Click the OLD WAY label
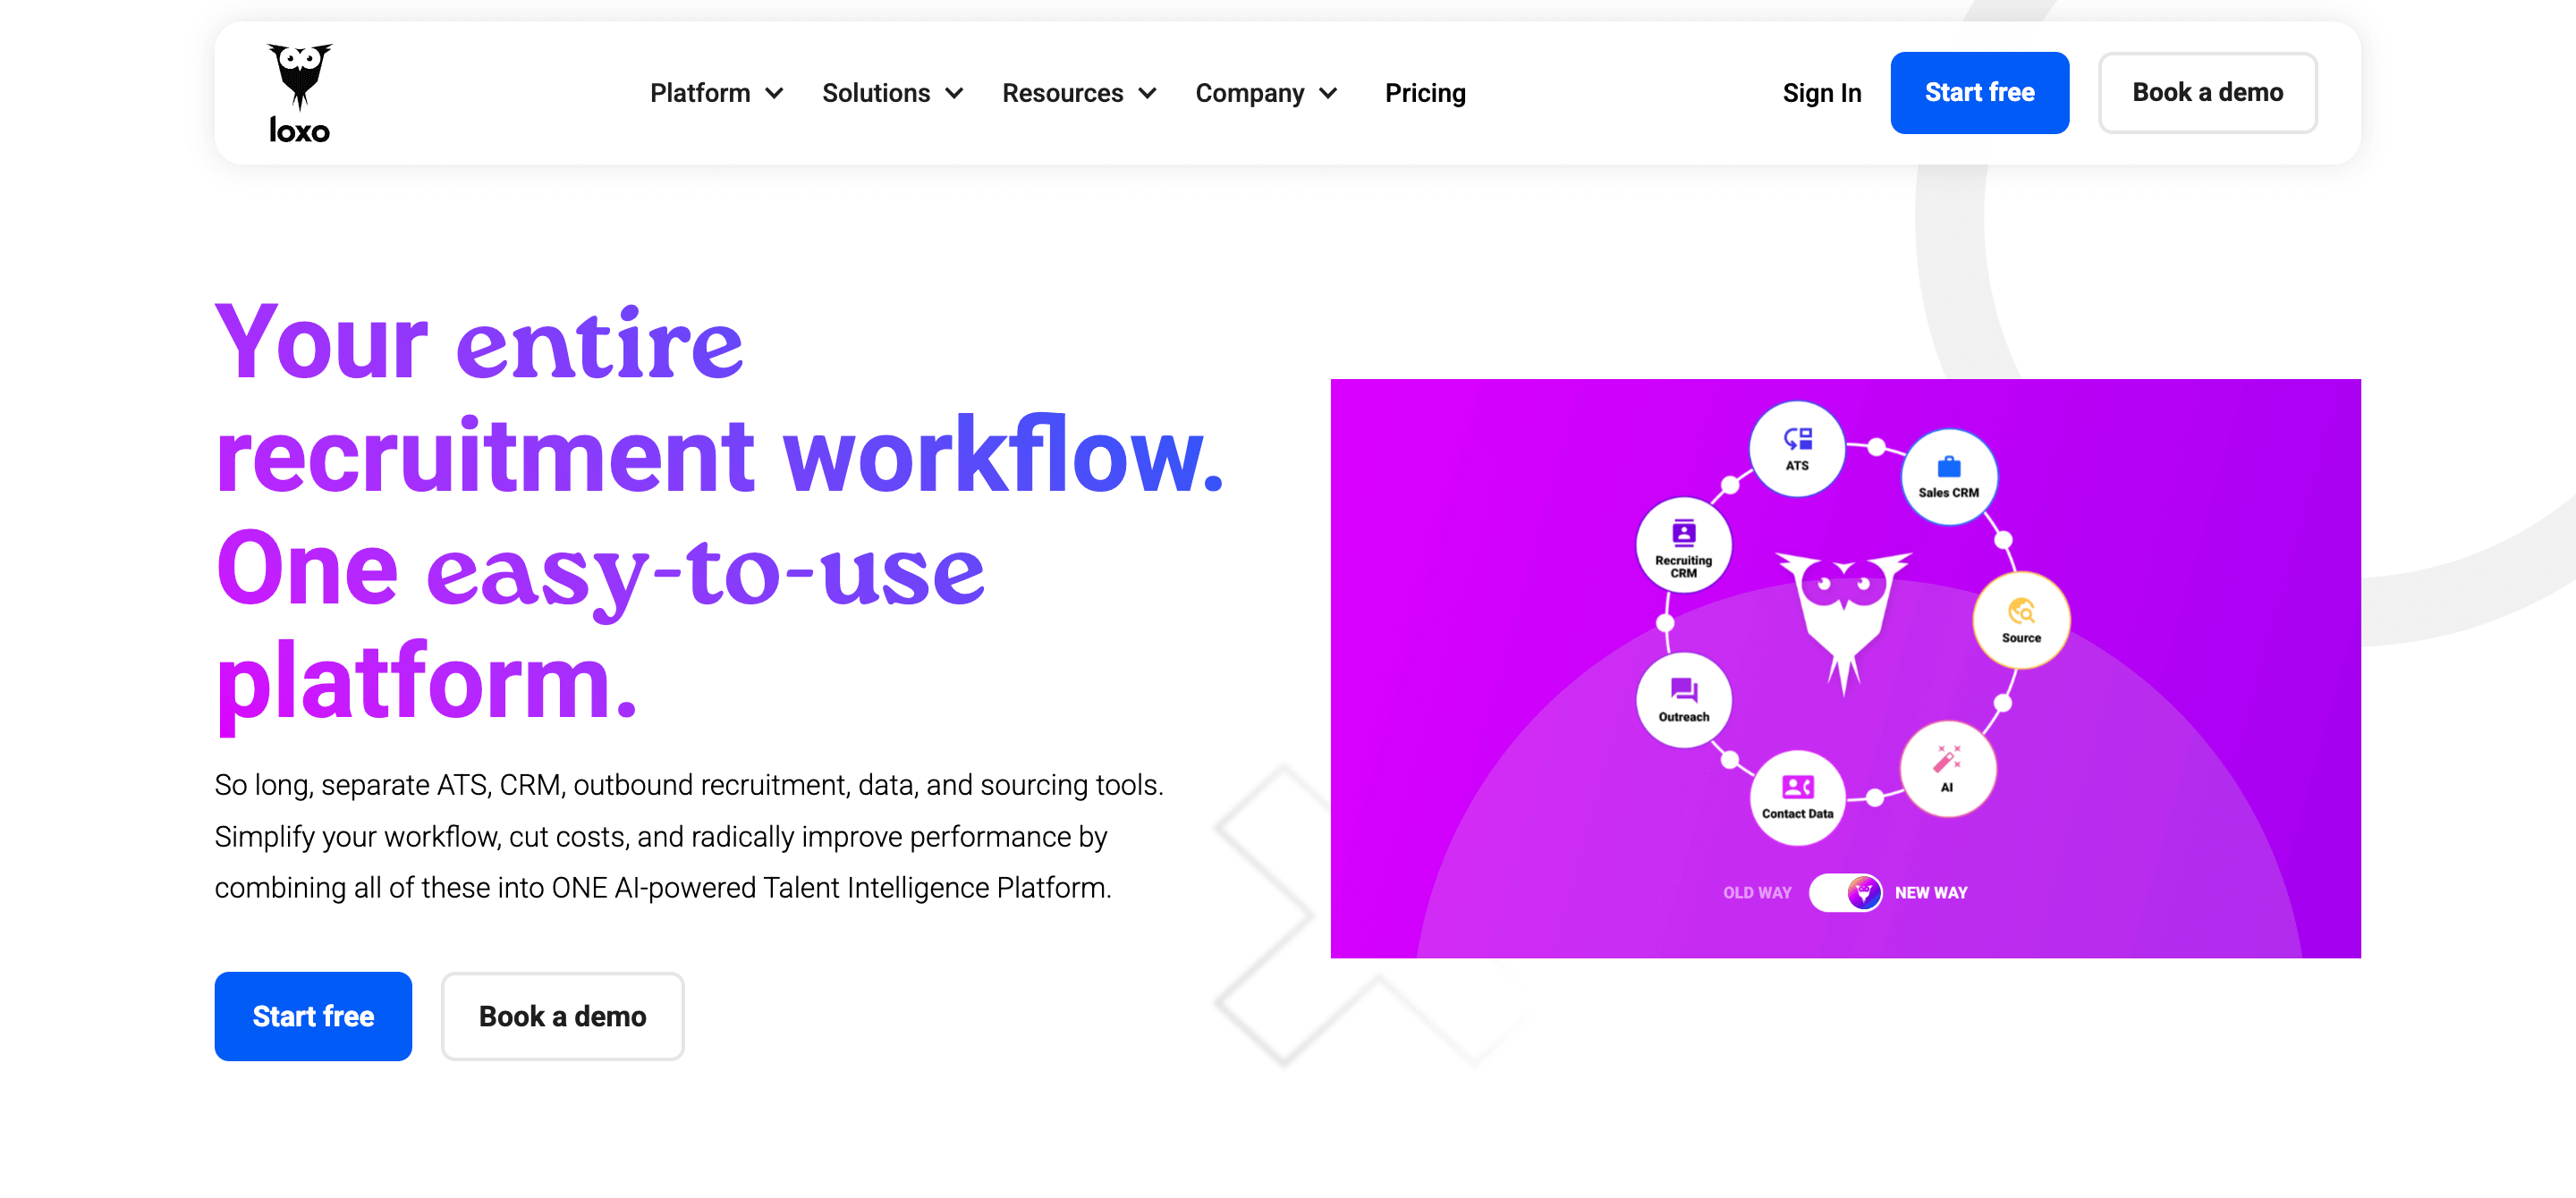The image size is (2576, 1198). [x=1756, y=892]
